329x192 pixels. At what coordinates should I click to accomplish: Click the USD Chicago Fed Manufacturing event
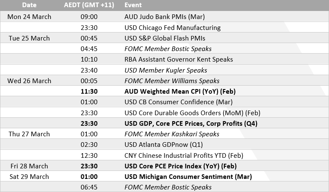pos(172,27)
